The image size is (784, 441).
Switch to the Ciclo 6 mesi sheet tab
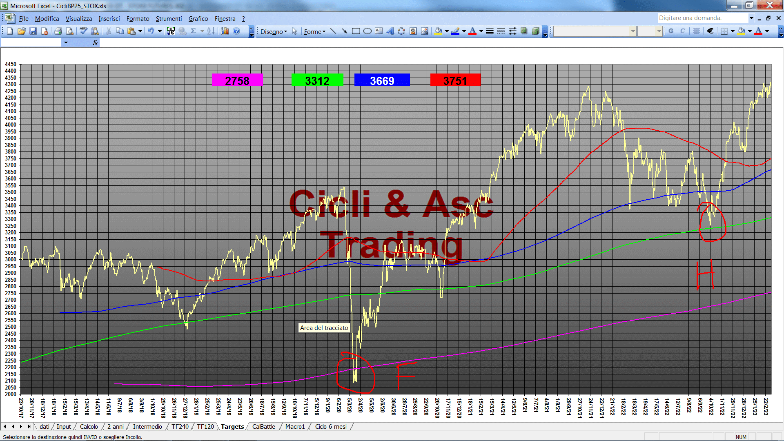[331, 427]
